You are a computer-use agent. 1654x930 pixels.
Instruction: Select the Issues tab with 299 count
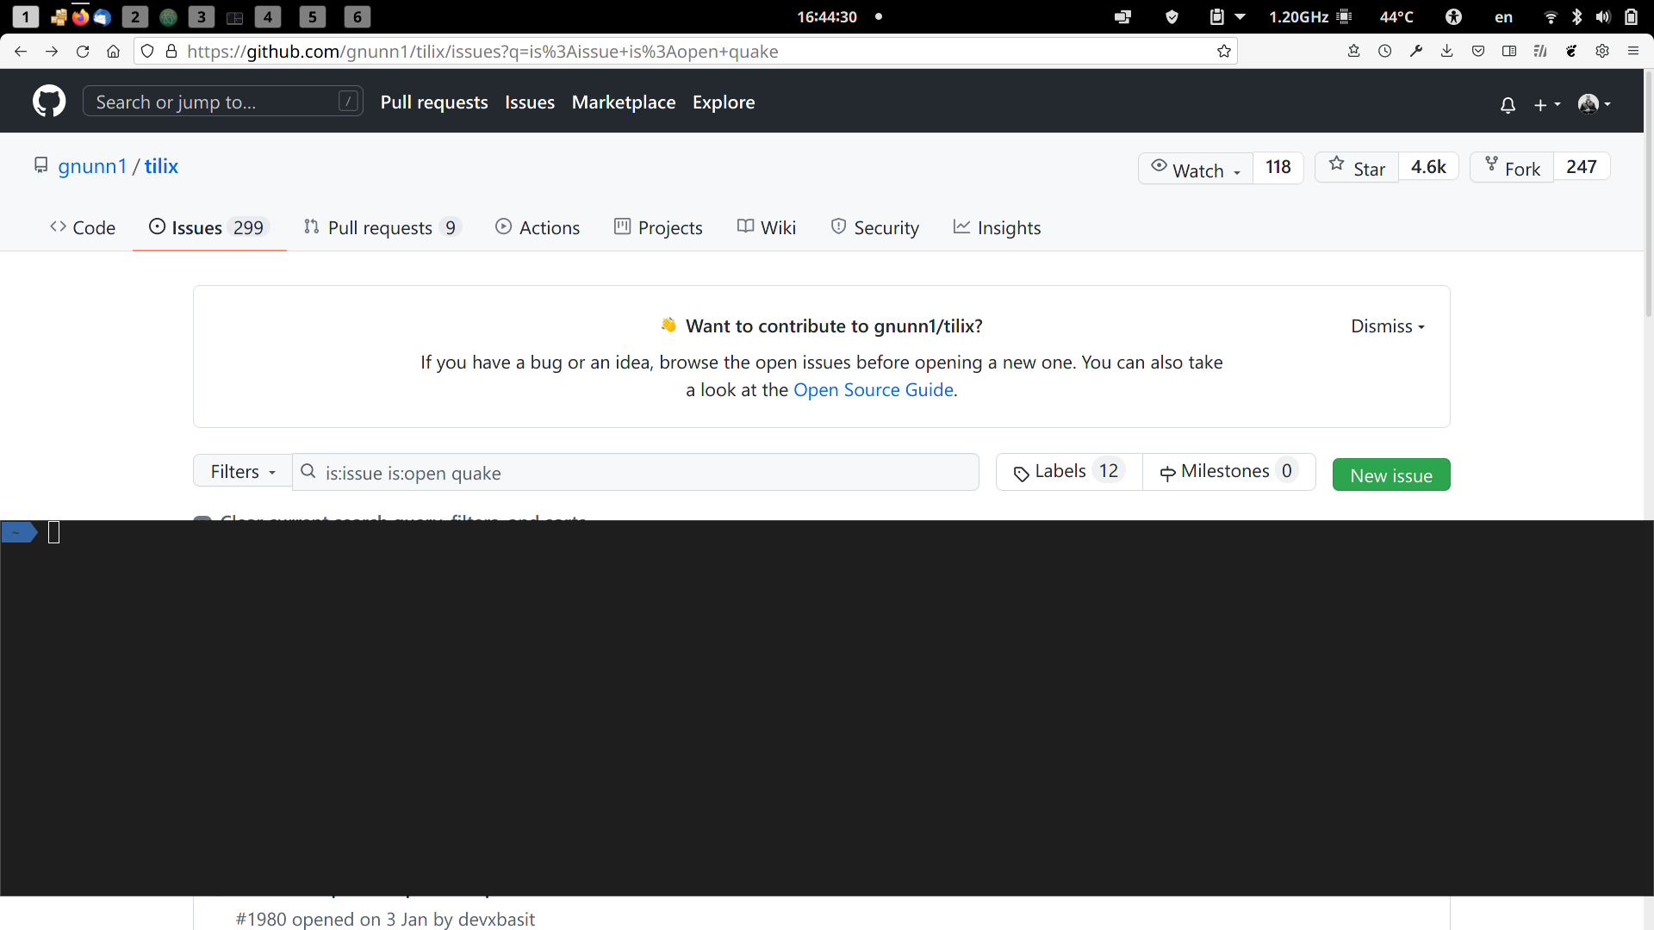pyautogui.click(x=209, y=227)
